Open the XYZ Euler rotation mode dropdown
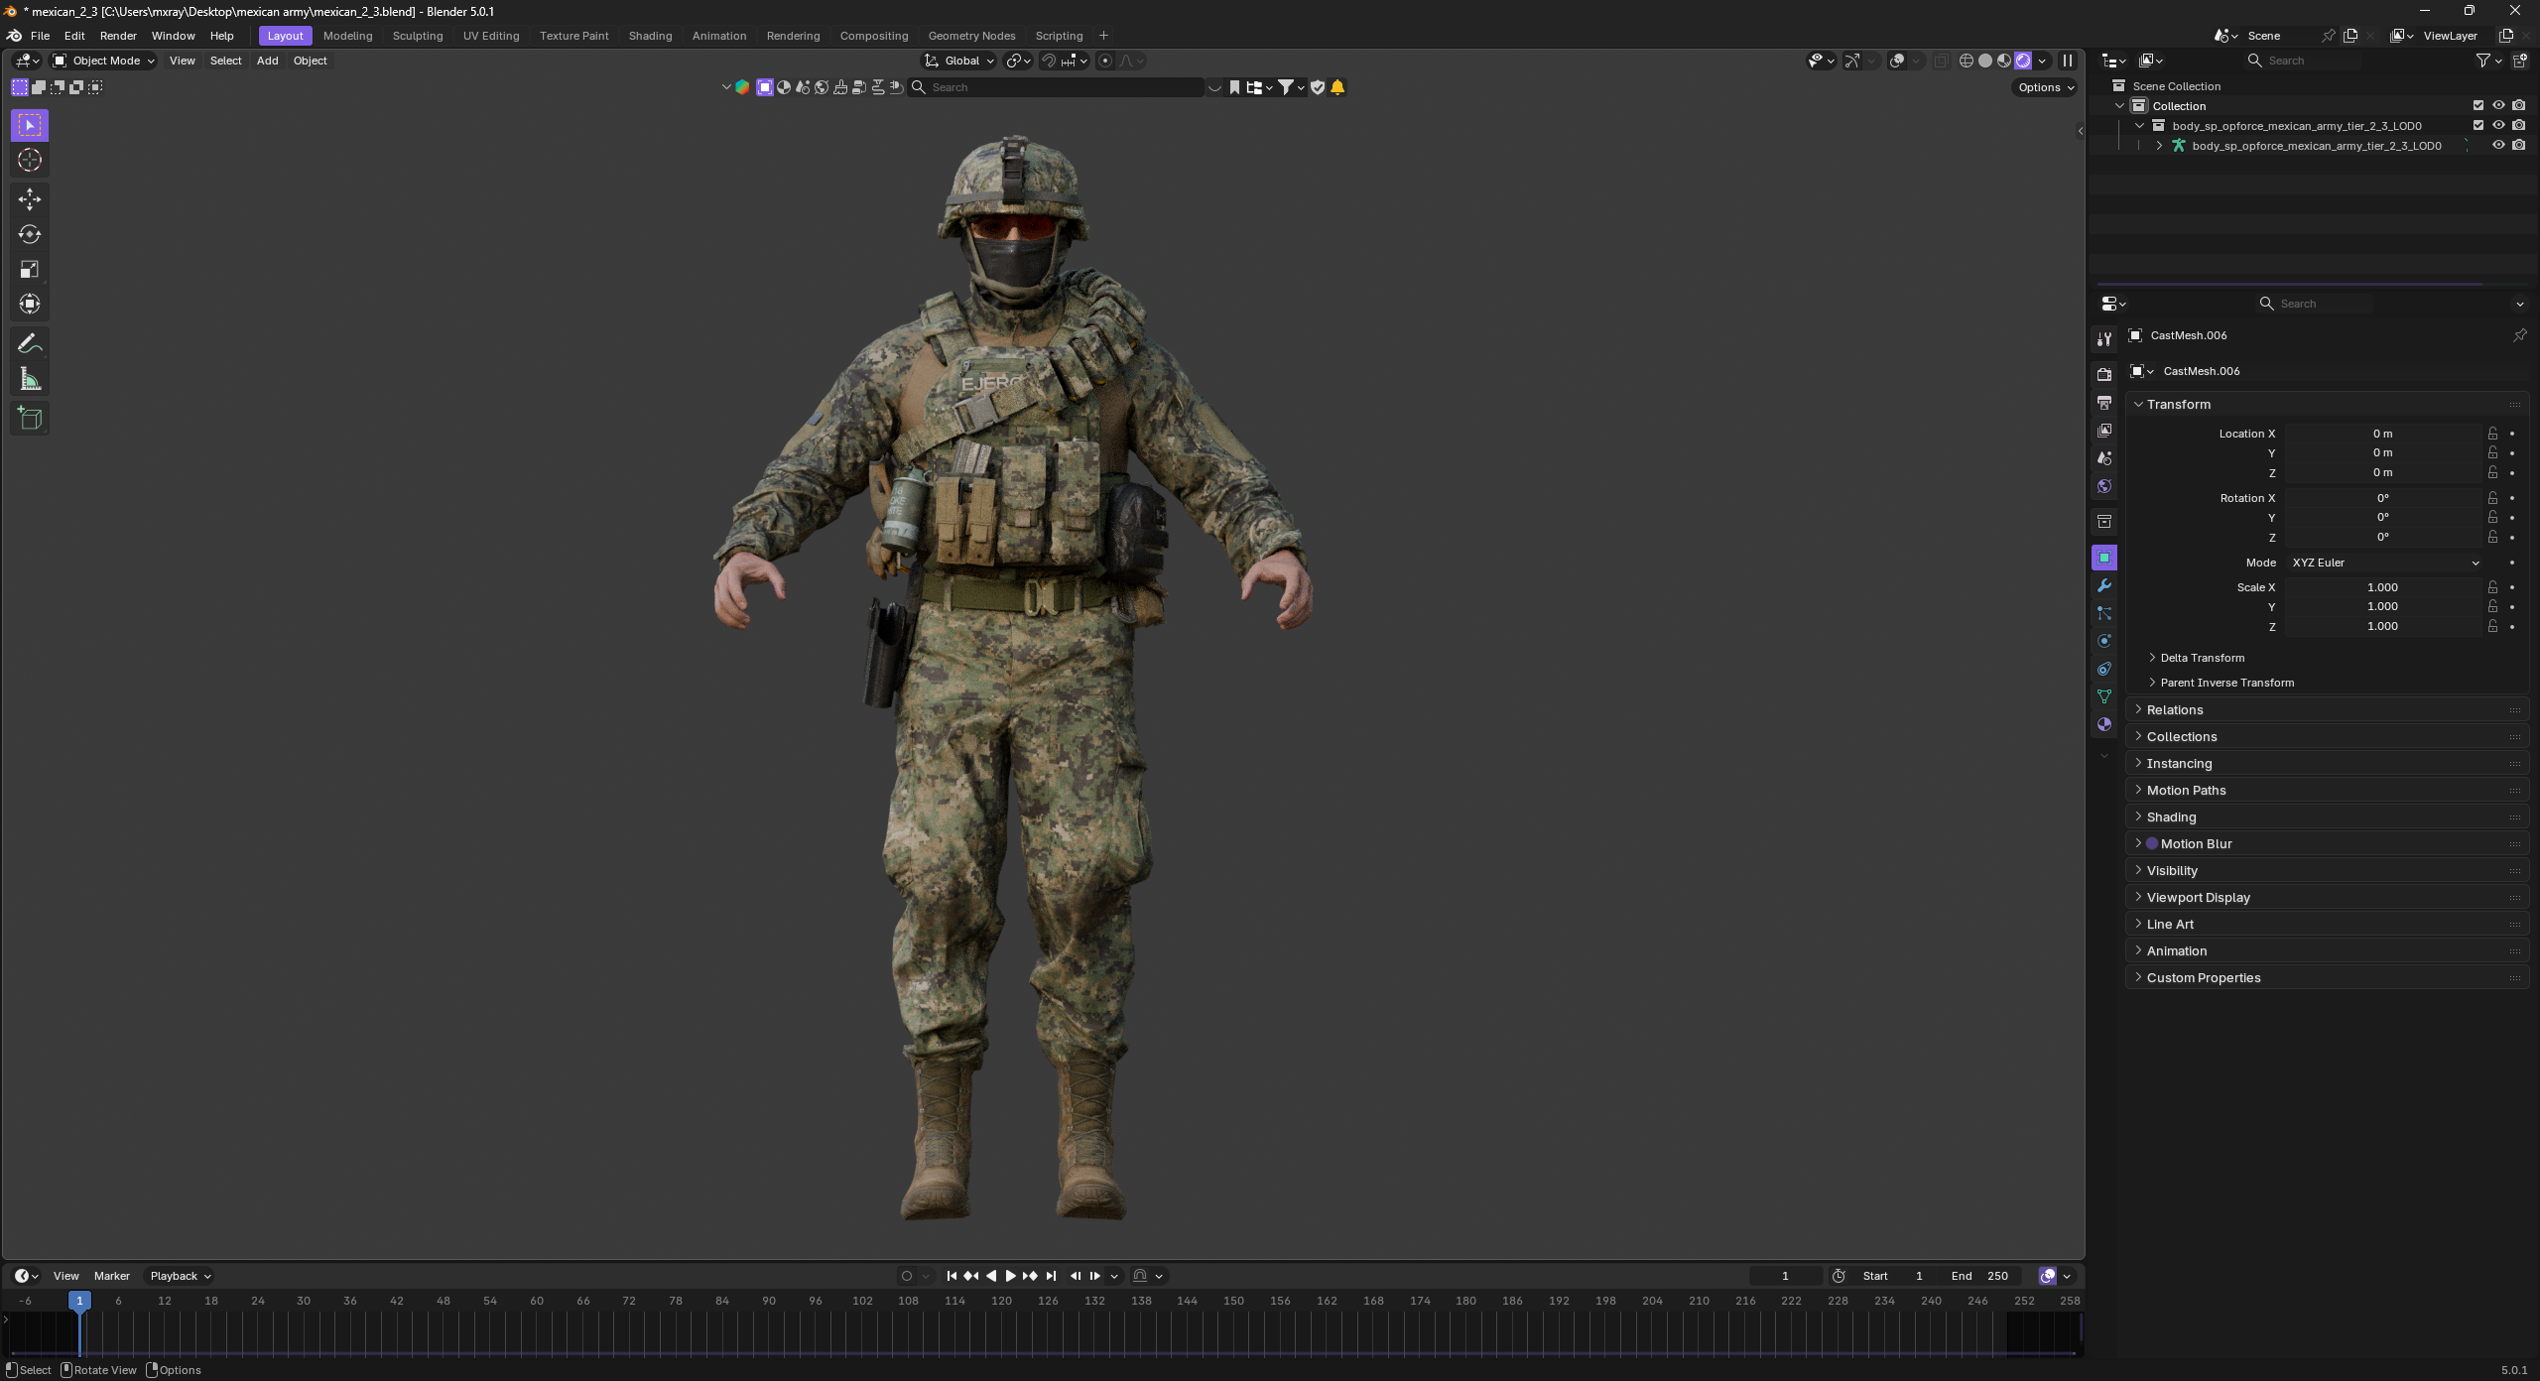The image size is (2540, 1381). [x=2385, y=563]
